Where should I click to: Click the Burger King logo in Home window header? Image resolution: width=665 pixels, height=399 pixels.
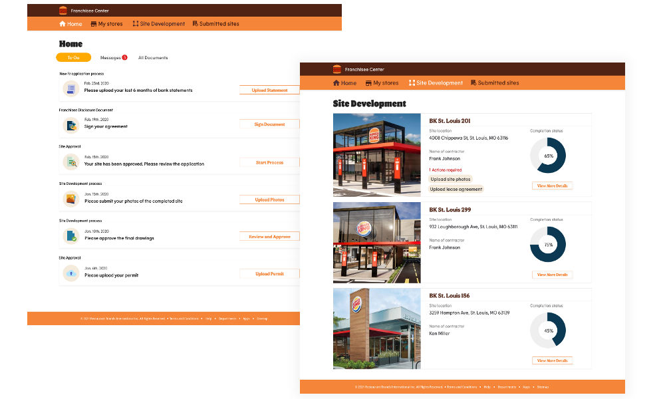click(x=63, y=11)
